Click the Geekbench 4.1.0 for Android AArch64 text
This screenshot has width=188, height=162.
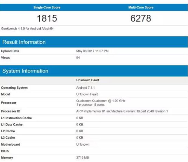[27, 29]
